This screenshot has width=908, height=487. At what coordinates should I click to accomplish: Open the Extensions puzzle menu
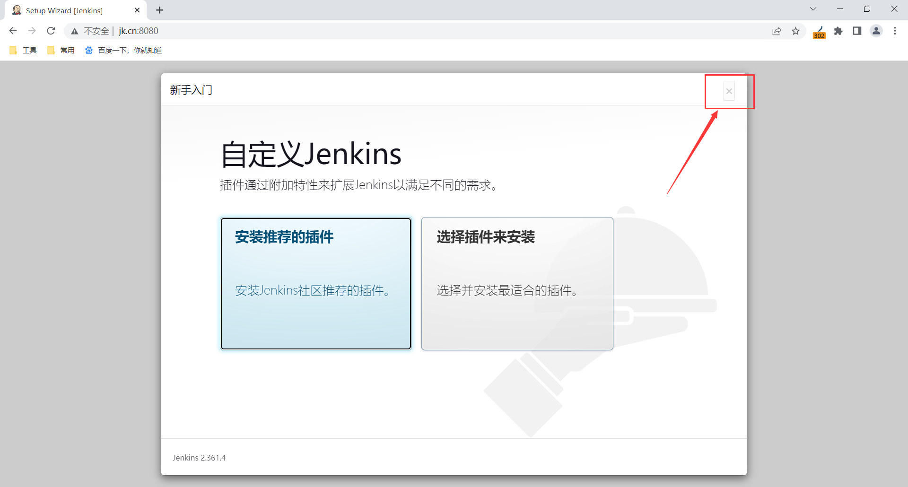coord(838,31)
